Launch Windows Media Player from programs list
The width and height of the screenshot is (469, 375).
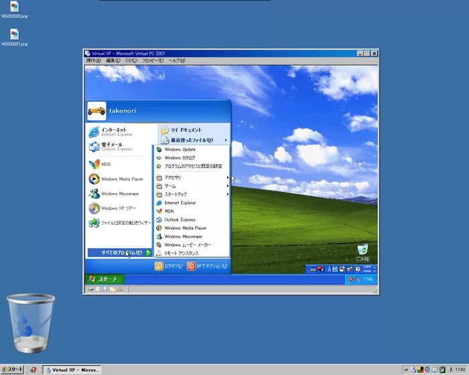coord(192,228)
